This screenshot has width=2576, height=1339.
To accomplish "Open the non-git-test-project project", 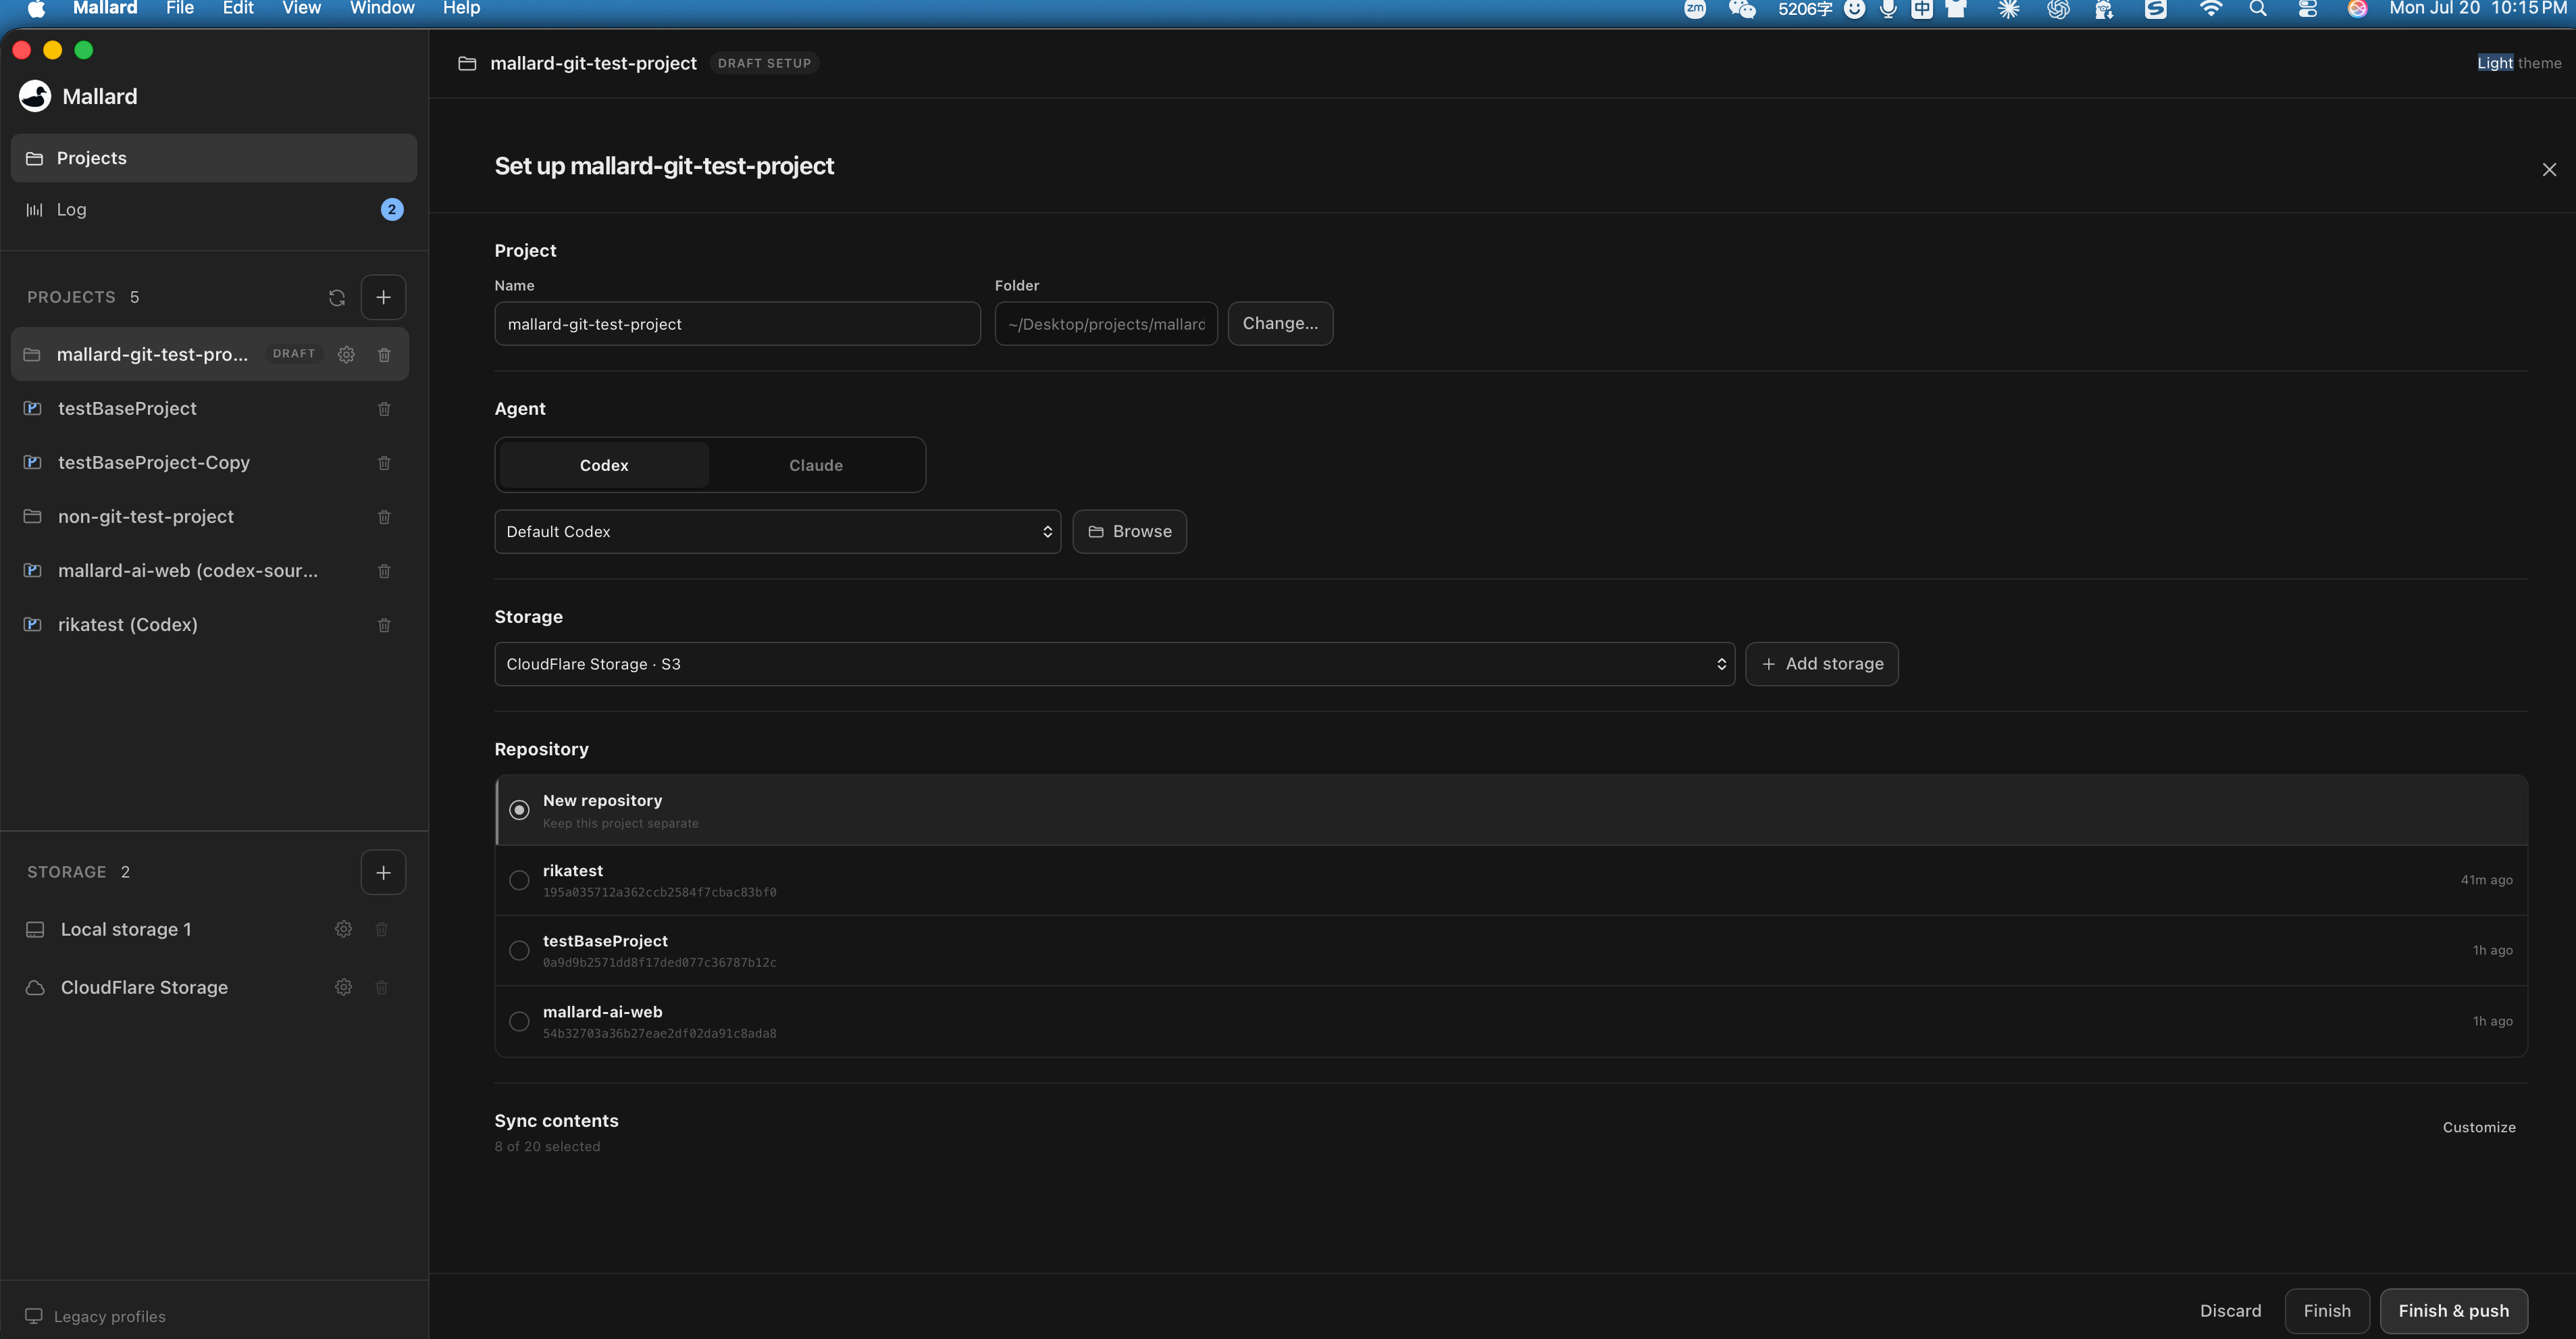I will coord(210,516).
